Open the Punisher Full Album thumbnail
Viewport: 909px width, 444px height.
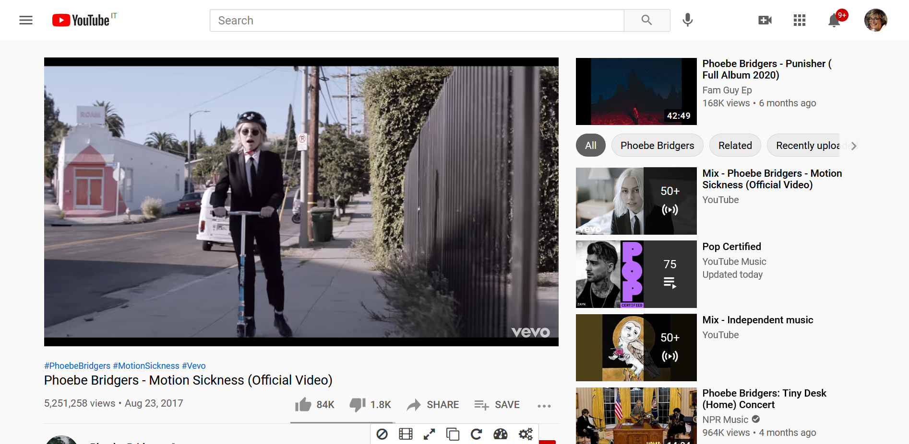pos(636,91)
